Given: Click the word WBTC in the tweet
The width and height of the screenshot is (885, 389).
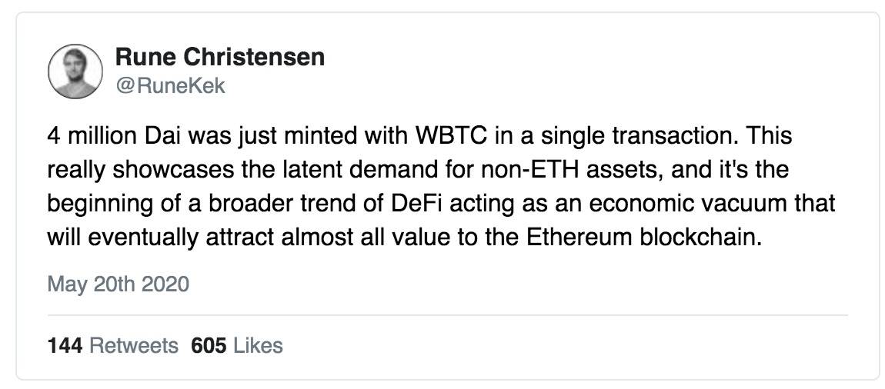Looking at the screenshot, I should [x=450, y=137].
